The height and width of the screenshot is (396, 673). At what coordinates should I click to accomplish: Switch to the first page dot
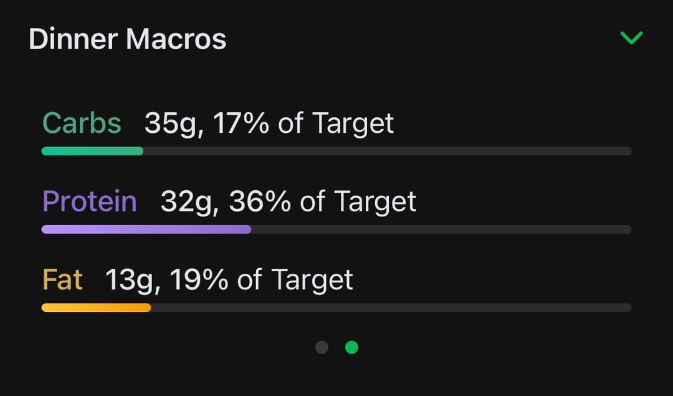(x=322, y=347)
